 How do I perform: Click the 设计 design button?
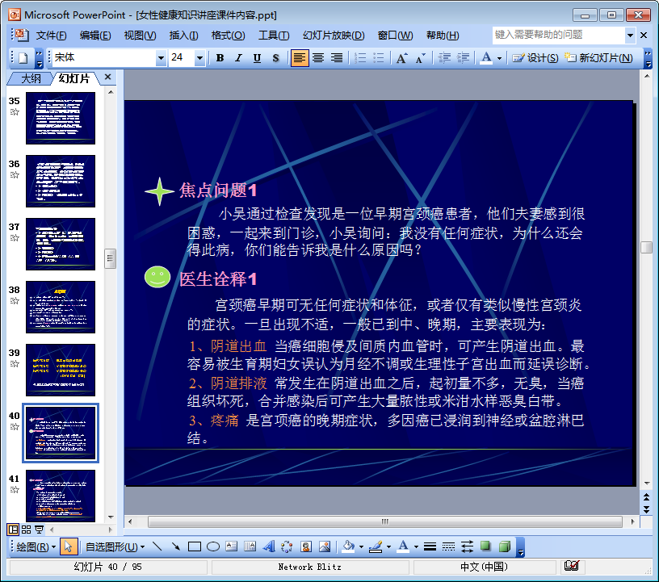[535, 58]
